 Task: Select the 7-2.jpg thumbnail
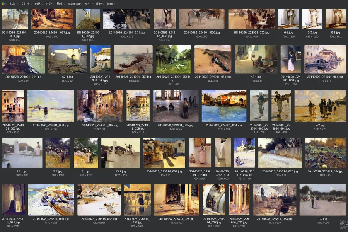58,153
